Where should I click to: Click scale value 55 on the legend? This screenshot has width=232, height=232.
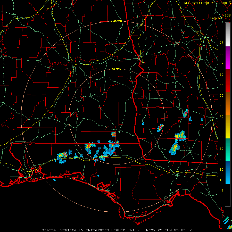221,85
